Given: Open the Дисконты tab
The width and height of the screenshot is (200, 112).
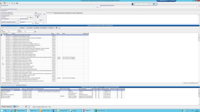Looking at the screenshot, I should click(x=24, y=85).
